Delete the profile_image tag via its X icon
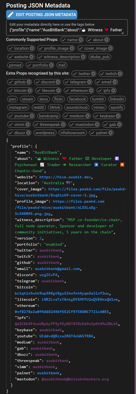This screenshot has height=394, width=136. click(x=72, y=48)
